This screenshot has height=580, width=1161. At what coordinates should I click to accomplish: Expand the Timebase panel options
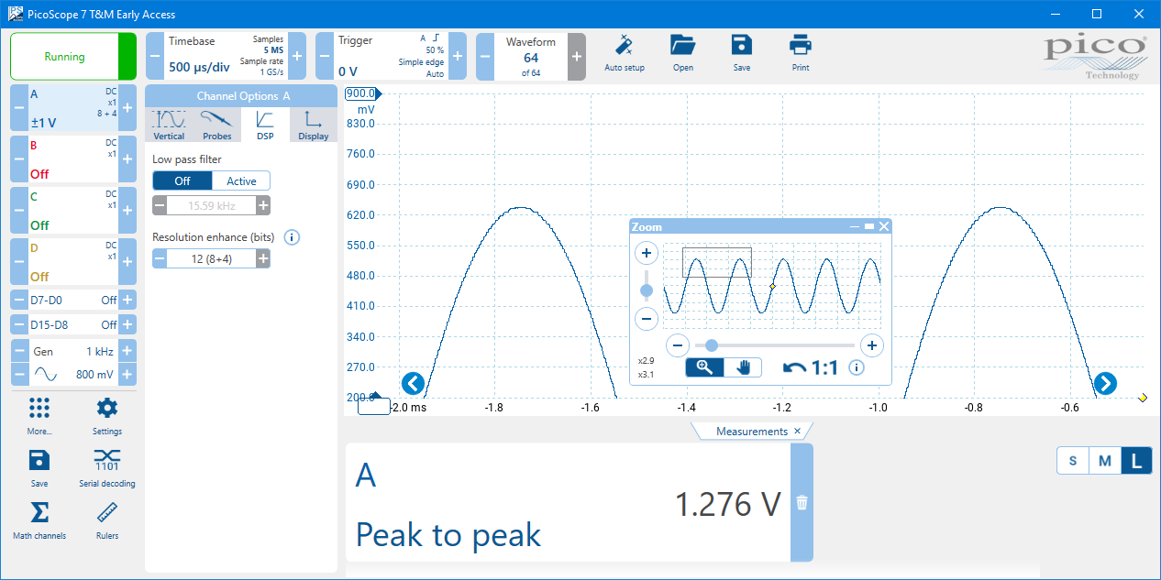pos(295,56)
